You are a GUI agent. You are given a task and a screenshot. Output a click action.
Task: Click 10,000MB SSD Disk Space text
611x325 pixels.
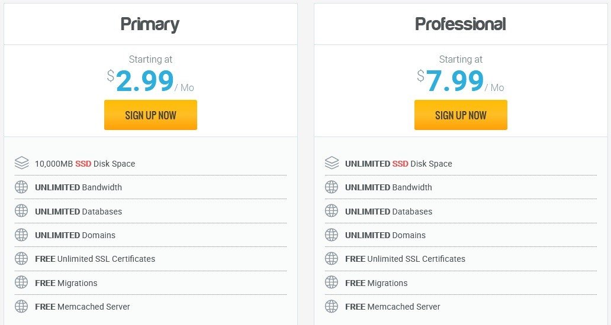click(x=85, y=164)
